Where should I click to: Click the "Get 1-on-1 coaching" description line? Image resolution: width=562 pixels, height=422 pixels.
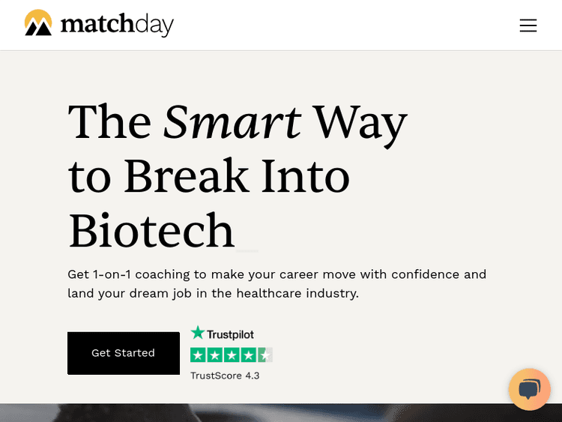click(x=277, y=274)
